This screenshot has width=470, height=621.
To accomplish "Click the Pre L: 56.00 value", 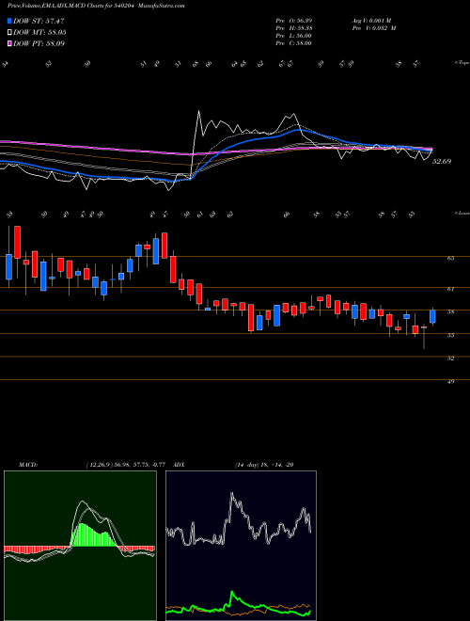I will pos(293,36).
